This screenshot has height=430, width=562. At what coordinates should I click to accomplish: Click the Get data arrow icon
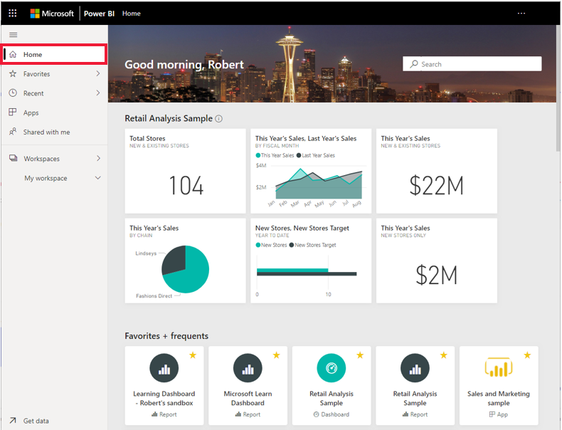(13, 420)
